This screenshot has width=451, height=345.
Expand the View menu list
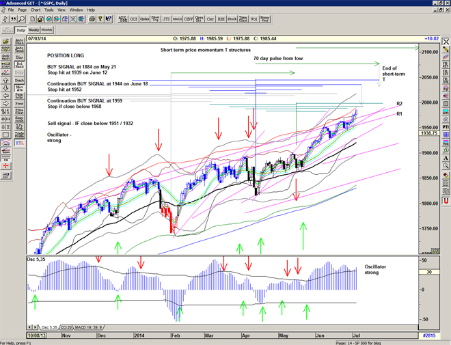click(61, 10)
